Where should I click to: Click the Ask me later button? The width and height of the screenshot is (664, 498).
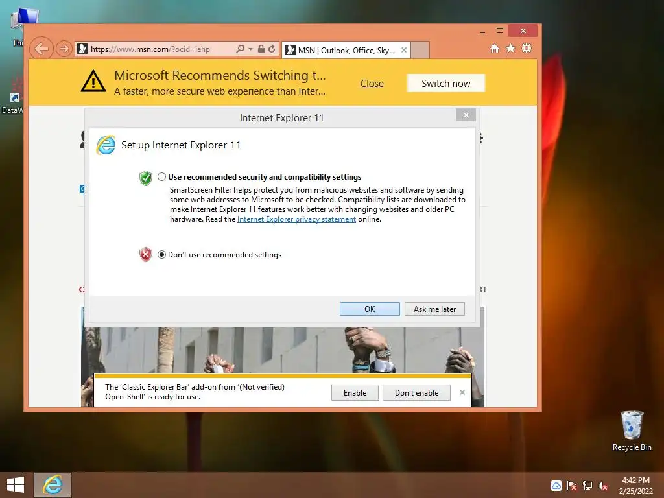pyautogui.click(x=434, y=309)
